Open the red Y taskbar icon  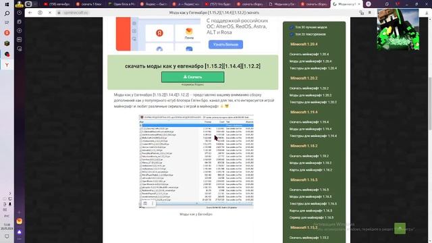(x=7, y=65)
